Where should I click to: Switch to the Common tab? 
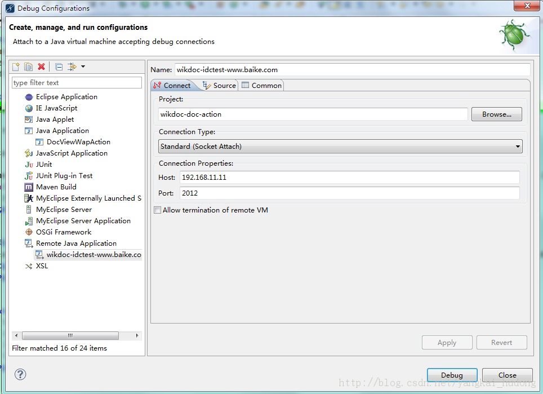point(261,85)
